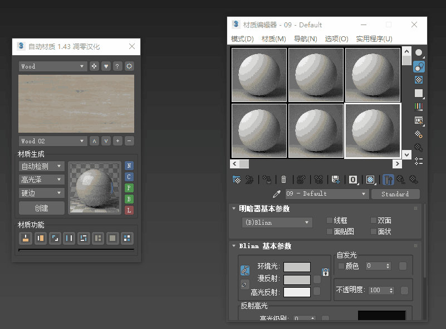446x329 pixels.
Task: Reset material with the trash can icon
Action: click(283, 180)
